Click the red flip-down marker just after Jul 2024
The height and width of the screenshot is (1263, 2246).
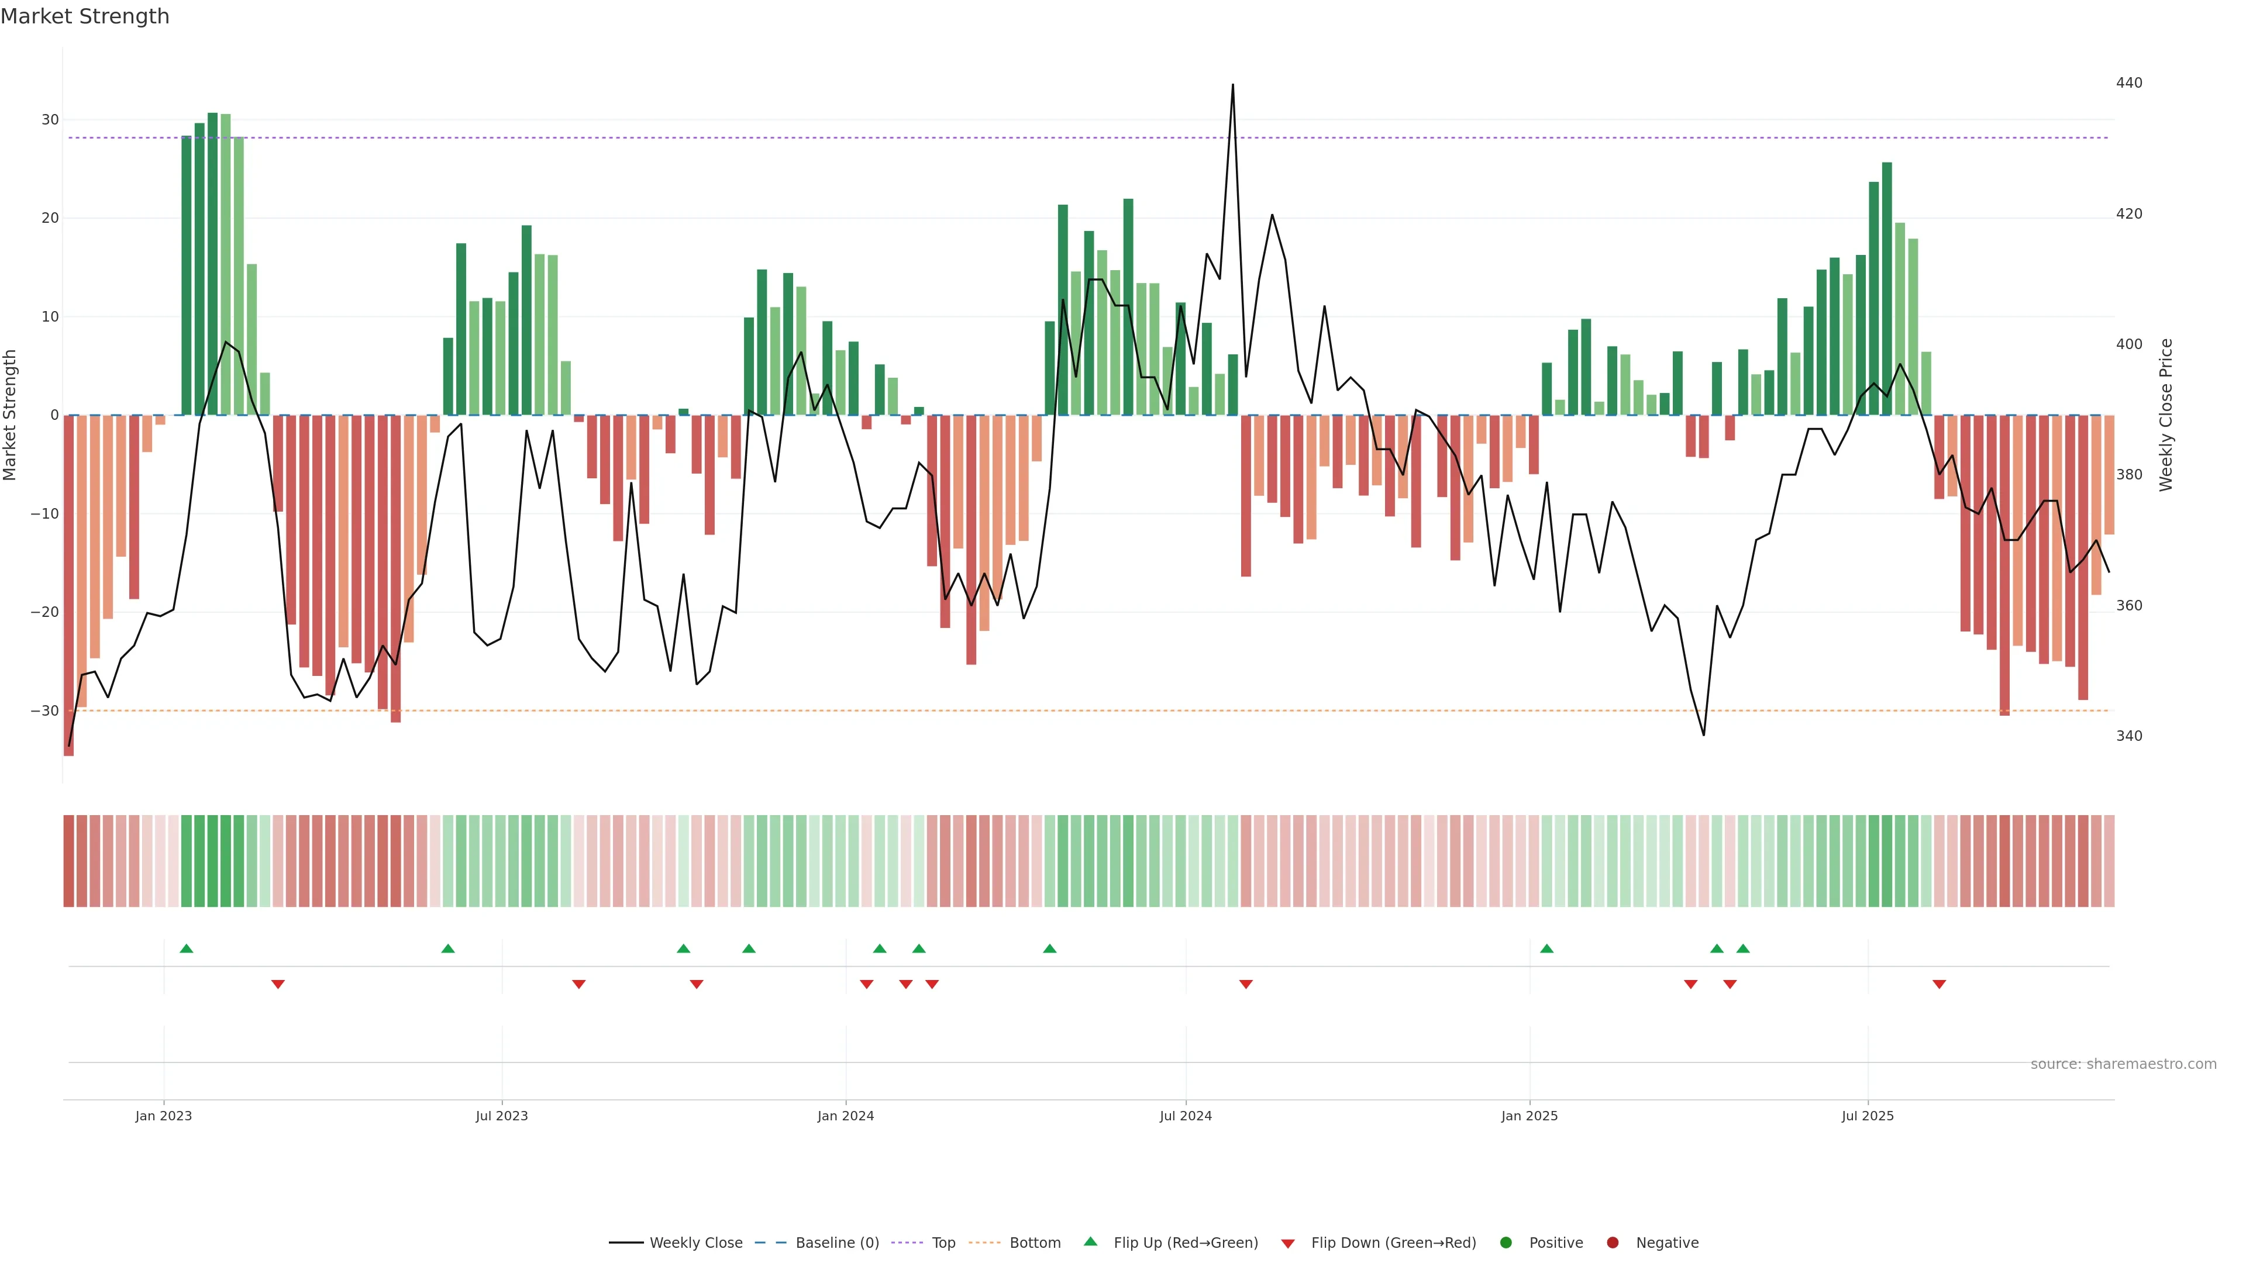(x=1246, y=984)
